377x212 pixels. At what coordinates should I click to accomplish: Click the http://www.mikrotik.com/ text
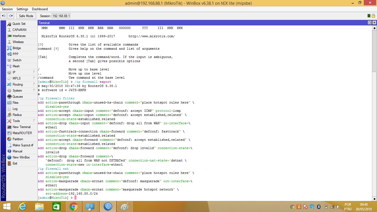[152, 36]
